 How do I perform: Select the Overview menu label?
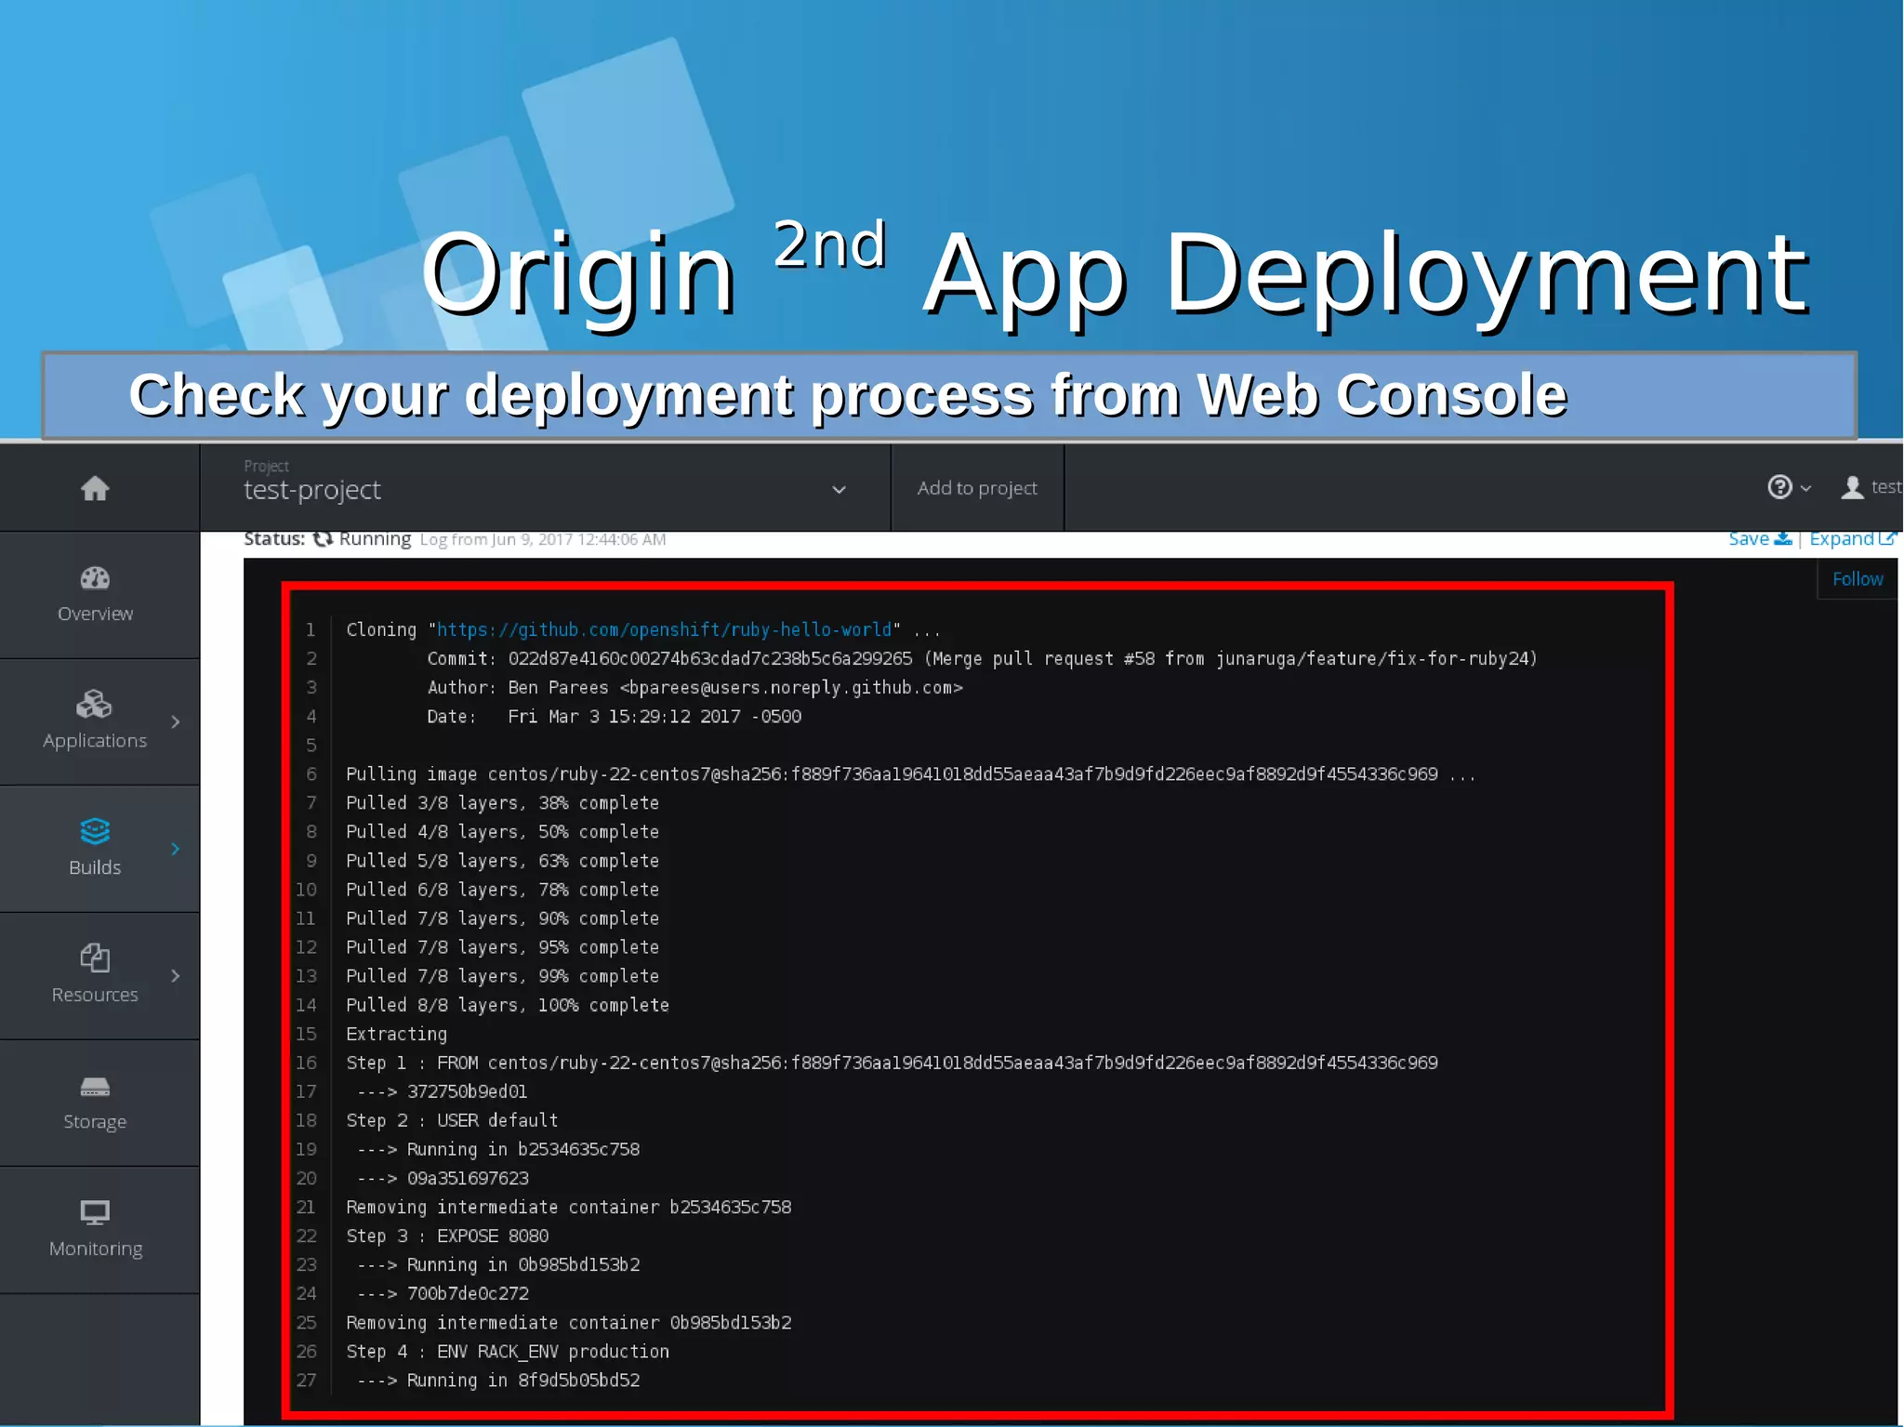pos(95,614)
